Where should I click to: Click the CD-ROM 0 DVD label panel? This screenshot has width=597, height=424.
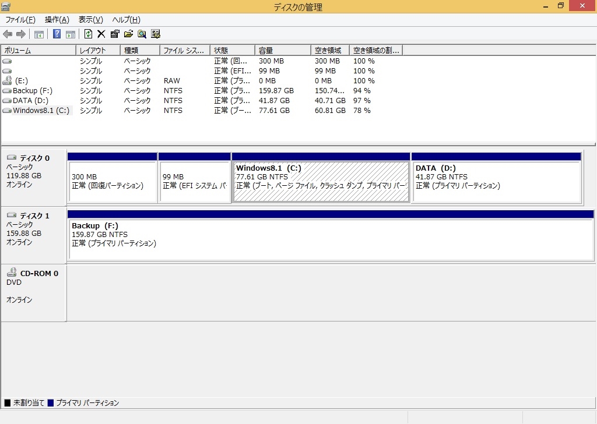pos(33,293)
